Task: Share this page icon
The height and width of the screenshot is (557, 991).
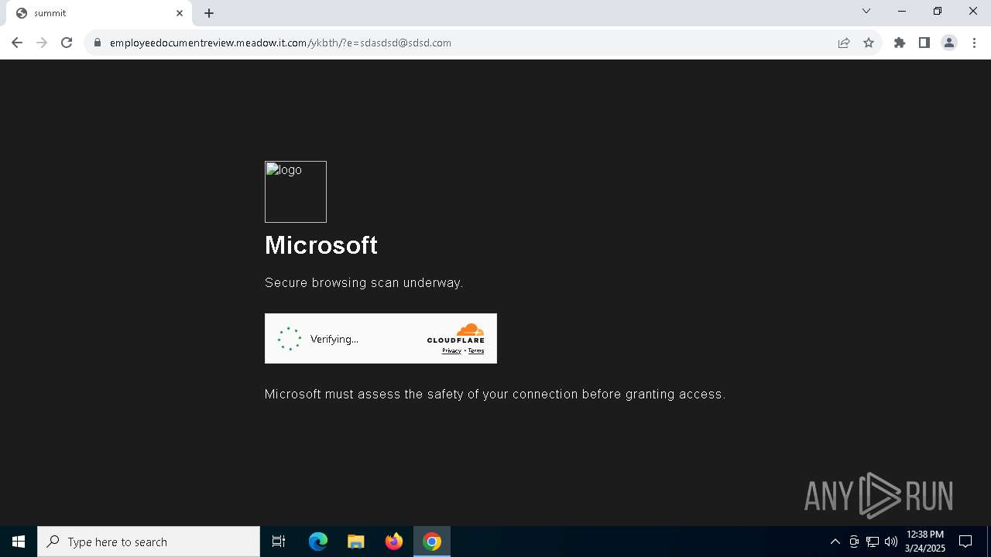Action: pos(844,43)
